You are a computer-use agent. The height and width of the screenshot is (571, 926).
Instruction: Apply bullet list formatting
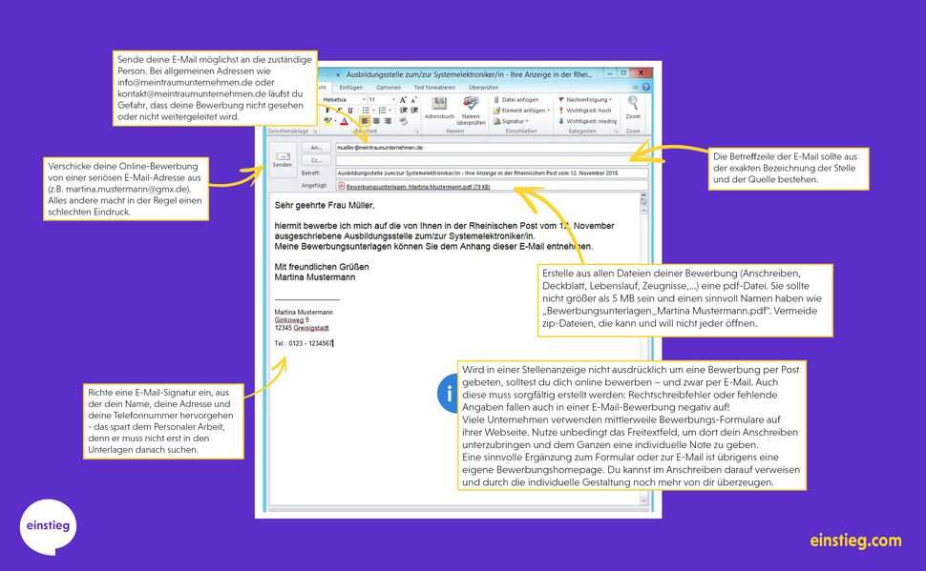point(364,110)
